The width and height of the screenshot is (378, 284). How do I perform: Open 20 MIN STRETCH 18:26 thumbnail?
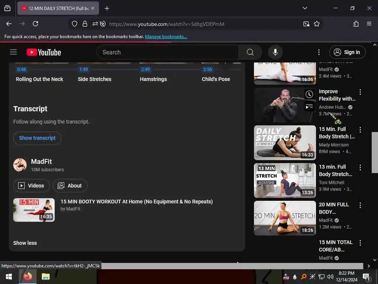tap(285, 218)
